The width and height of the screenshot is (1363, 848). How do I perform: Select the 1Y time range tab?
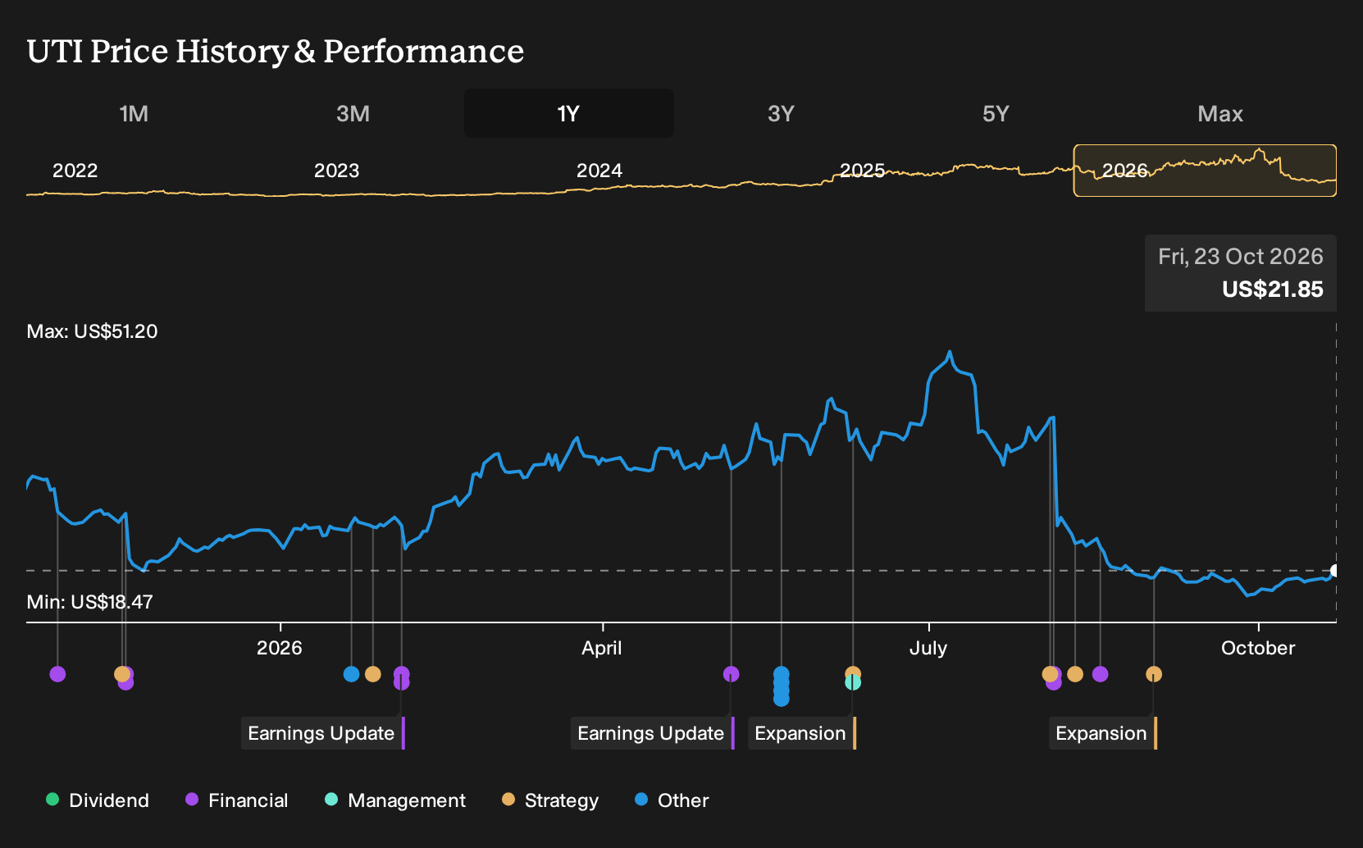click(569, 114)
